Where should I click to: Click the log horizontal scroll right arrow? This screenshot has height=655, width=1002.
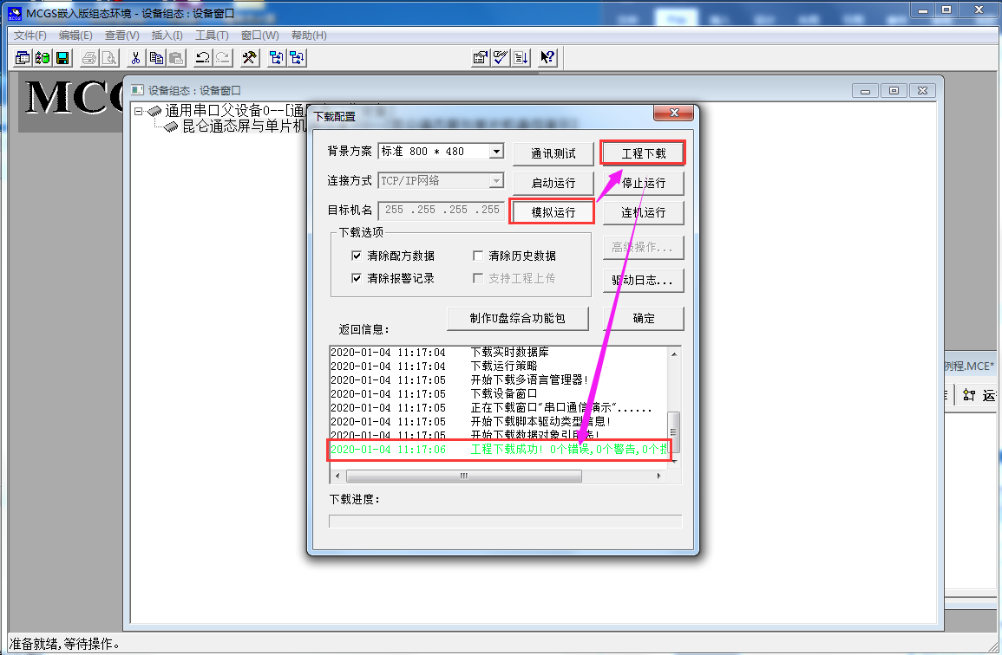(x=658, y=476)
